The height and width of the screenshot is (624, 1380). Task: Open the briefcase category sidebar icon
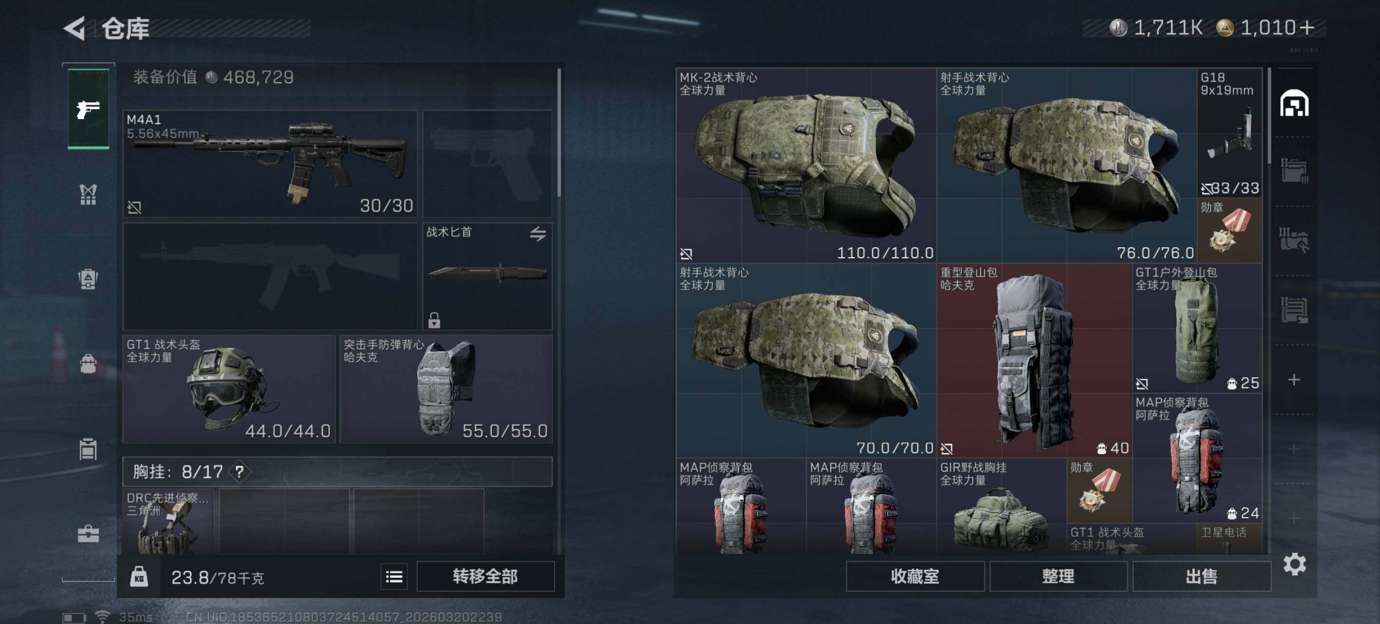pyautogui.click(x=88, y=534)
